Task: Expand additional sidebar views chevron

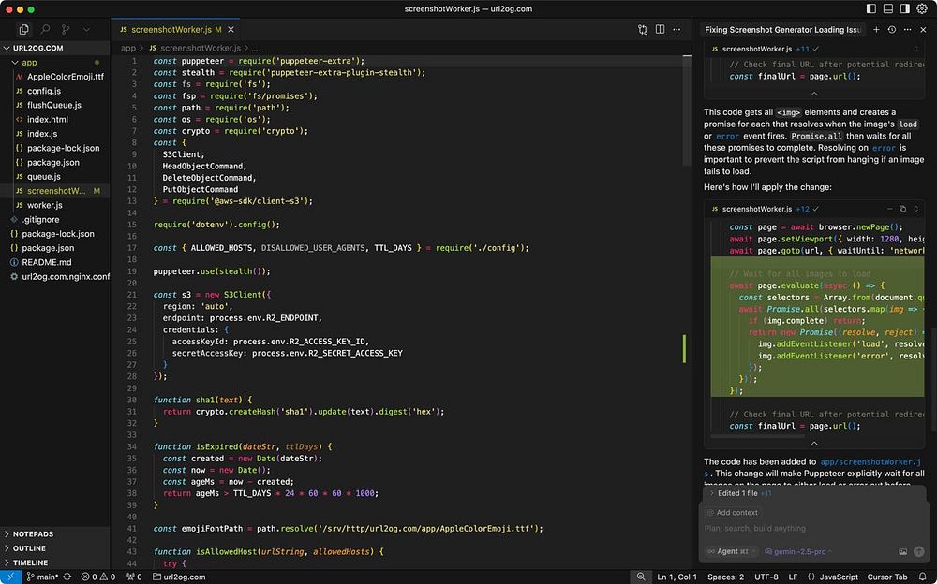Action: [86, 29]
